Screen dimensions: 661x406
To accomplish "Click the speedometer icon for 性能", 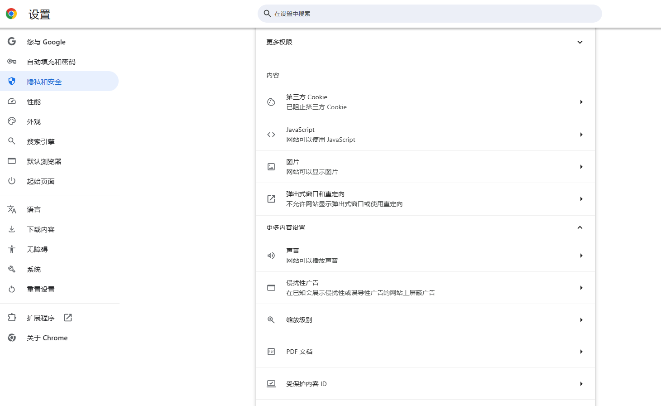I will click(x=12, y=101).
